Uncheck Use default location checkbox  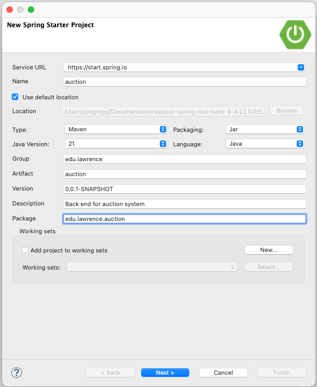(15, 97)
